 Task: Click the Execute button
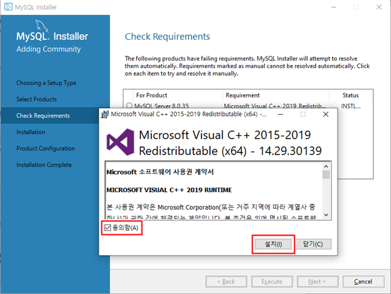coord(271,282)
